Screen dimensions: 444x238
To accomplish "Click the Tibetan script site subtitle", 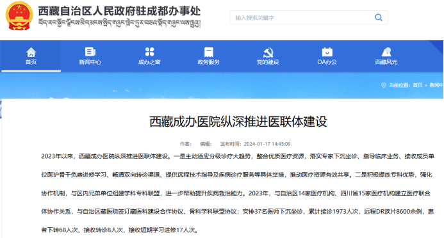I will 120,23.
